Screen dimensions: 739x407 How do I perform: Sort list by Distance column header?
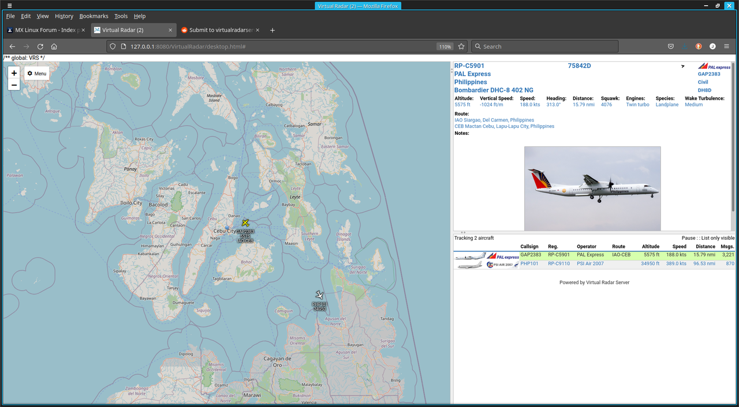click(x=706, y=247)
